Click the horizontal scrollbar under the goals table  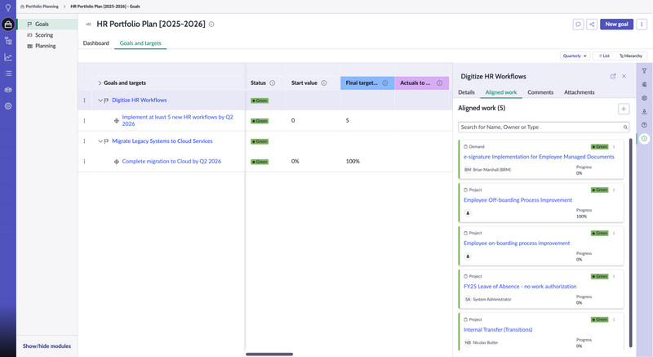pyautogui.click(x=269, y=354)
